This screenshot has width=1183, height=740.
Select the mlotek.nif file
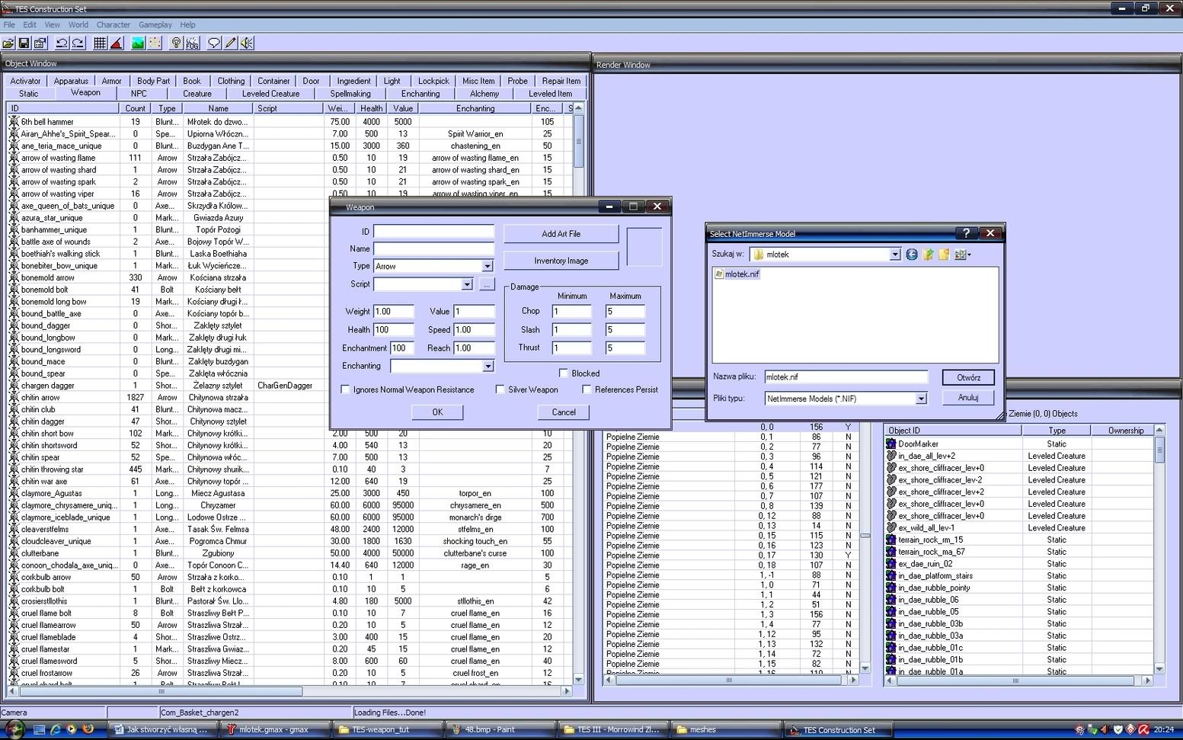(737, 274)
